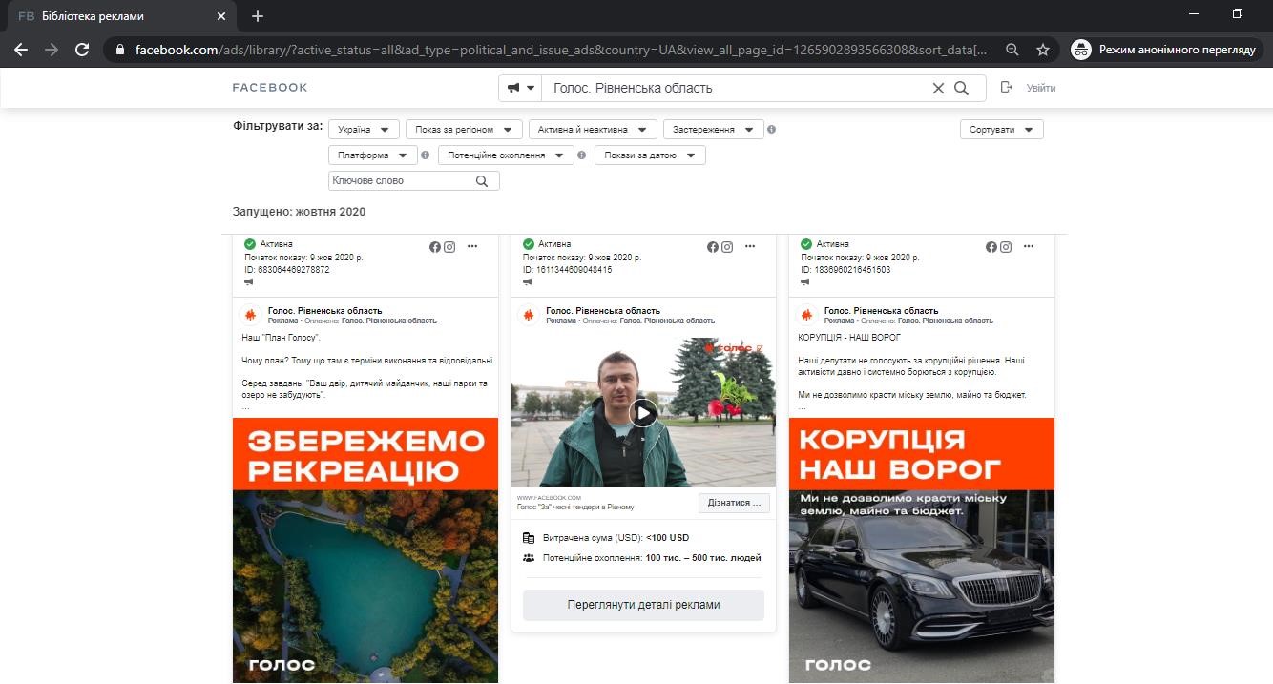Click Facebook platform icon on ad 683064469278872
The image size is (1273, 684).
[x=435, y=247]
